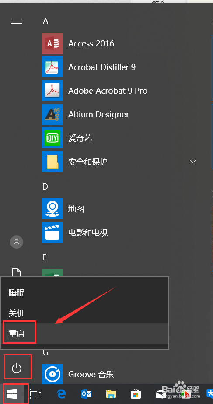Click the 安全和保护 text label
Image resolution: width=213 pixels, height=404 pixels.
pos(88,162)
